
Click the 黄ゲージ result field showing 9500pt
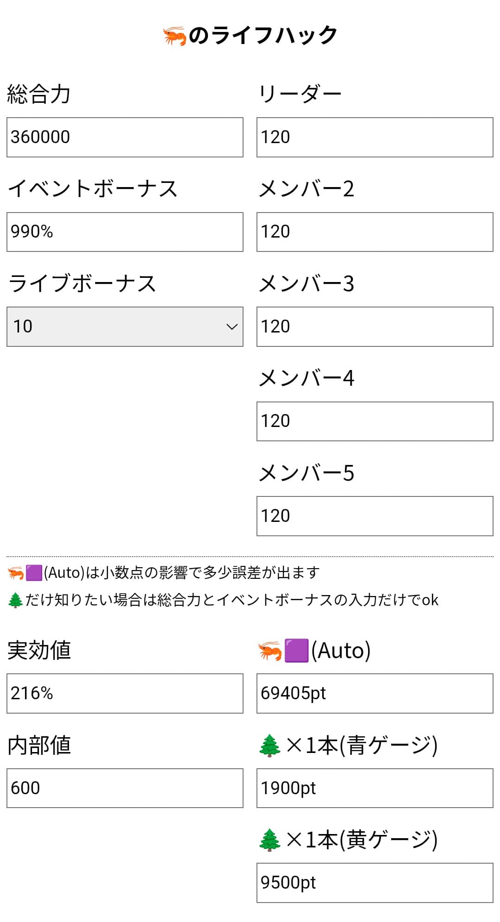click(x=375, y=883)
